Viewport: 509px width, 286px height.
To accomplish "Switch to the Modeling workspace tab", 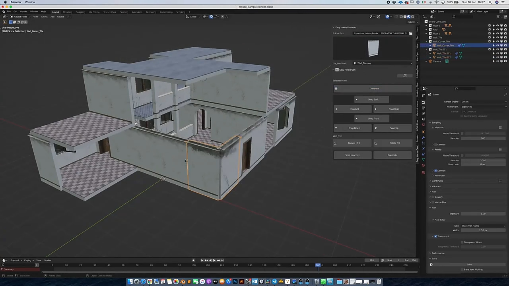I will 67,12.
